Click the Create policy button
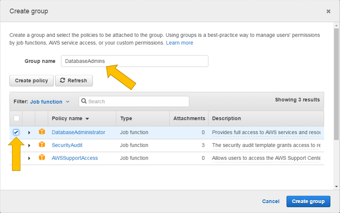 coord(32,81)
